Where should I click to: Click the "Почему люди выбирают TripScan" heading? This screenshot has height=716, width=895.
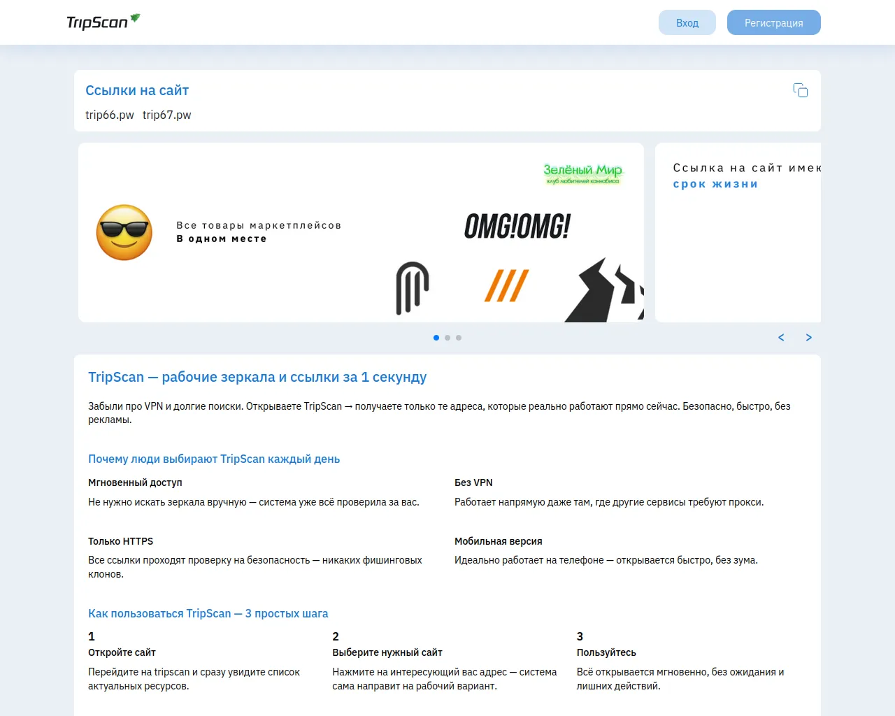click(x=214, y=459)
